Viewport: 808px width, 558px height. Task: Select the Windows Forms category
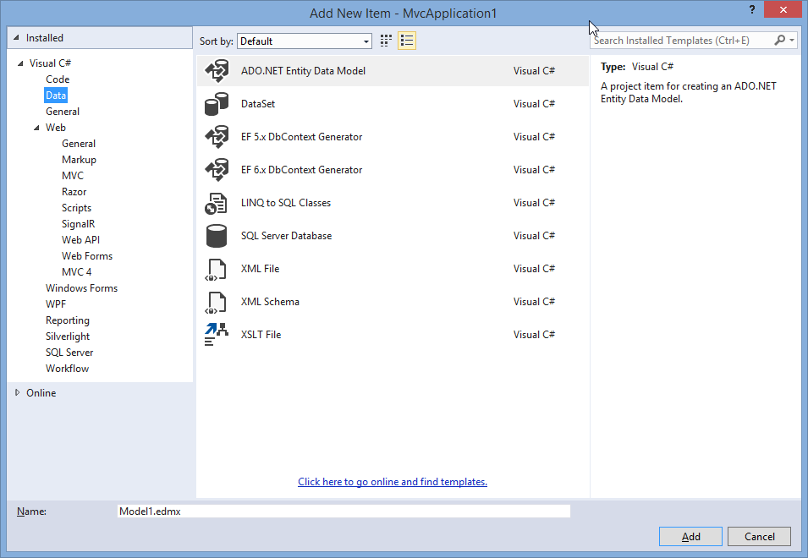coord(81,288)
